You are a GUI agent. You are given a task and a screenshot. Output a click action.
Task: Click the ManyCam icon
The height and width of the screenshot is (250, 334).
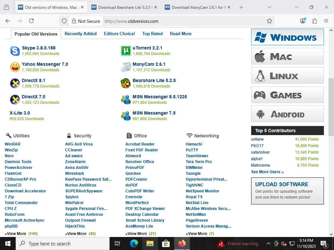click(126, 67)
